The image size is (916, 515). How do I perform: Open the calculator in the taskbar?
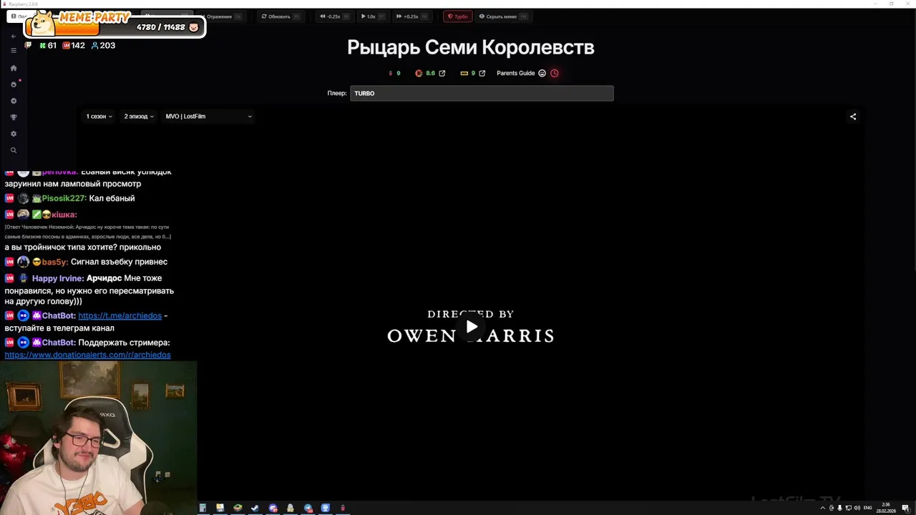[203, 508]
